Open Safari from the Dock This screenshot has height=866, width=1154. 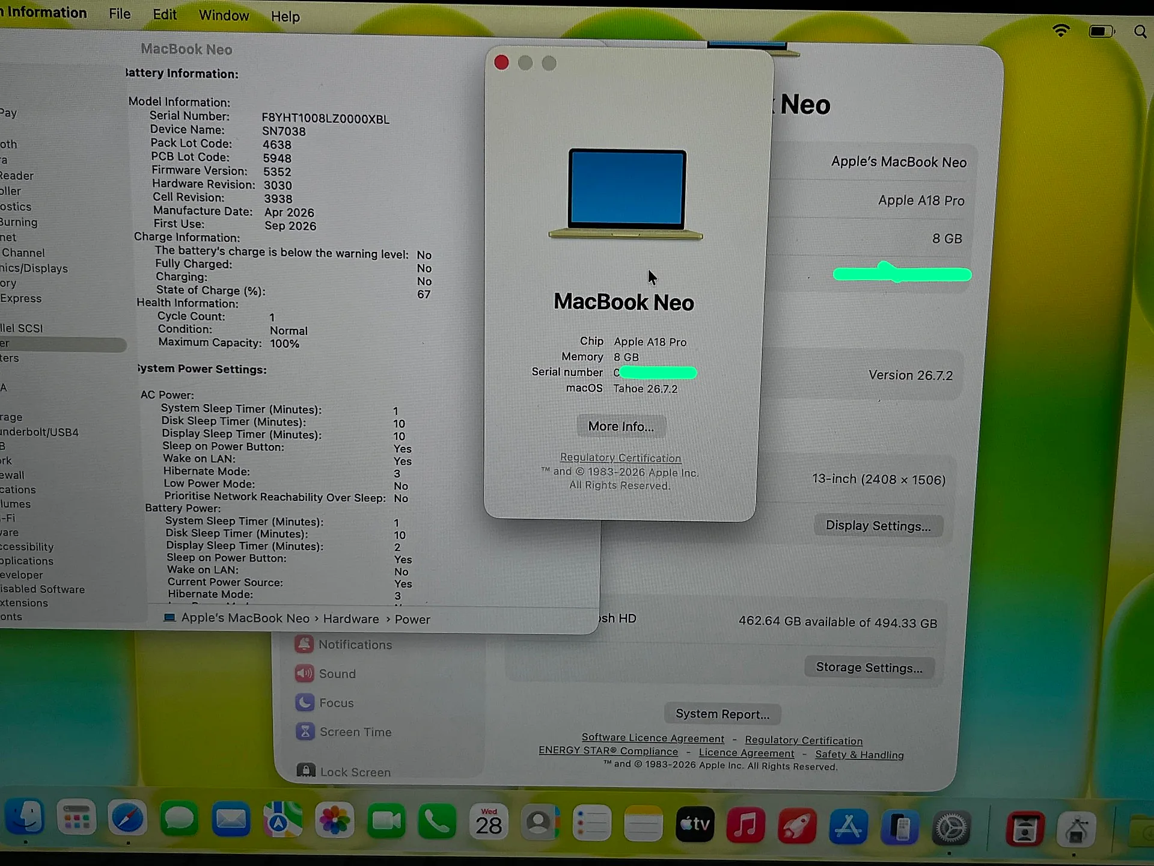coord(127,819)
